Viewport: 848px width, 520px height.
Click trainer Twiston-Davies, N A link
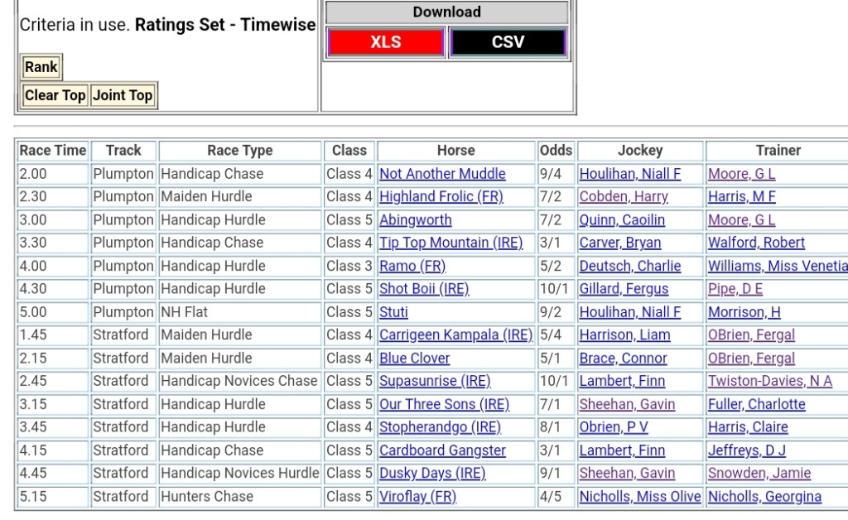tap(770, 382)
